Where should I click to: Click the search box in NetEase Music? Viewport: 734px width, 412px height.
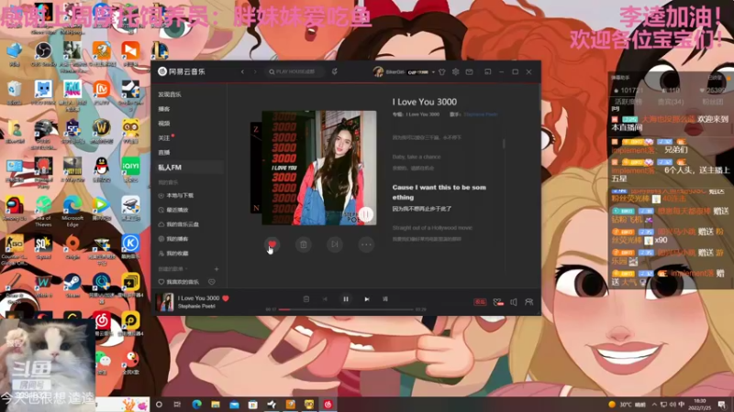[x=295, y=71]
